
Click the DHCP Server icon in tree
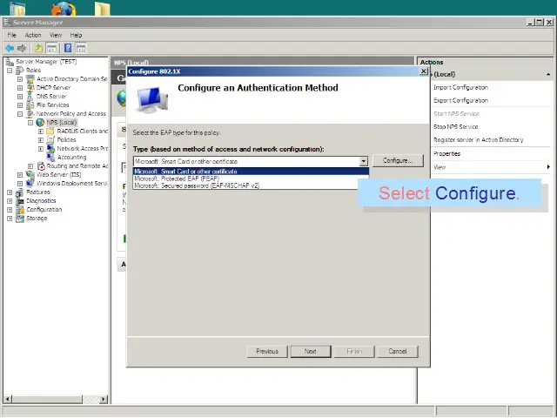[30, 88]
